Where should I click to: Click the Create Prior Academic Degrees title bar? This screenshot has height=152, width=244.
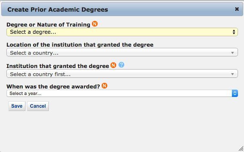[122, 9]
